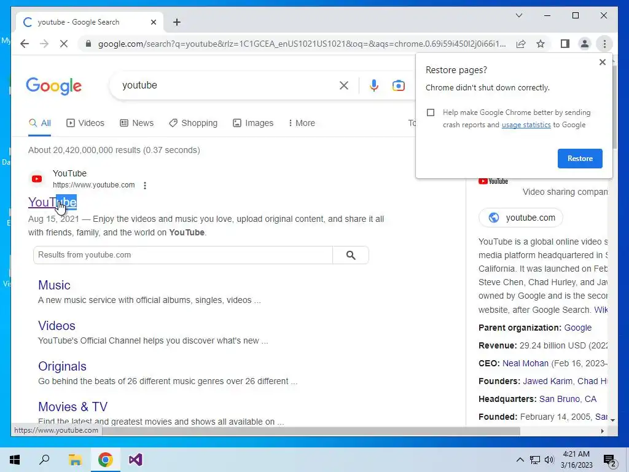Screen dimensions: 629x472
Task: Open the YouTube result title link
Action: click(53, 202)
